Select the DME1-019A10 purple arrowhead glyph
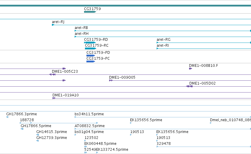This screenshot has width=251, height=154. [54, 98]
